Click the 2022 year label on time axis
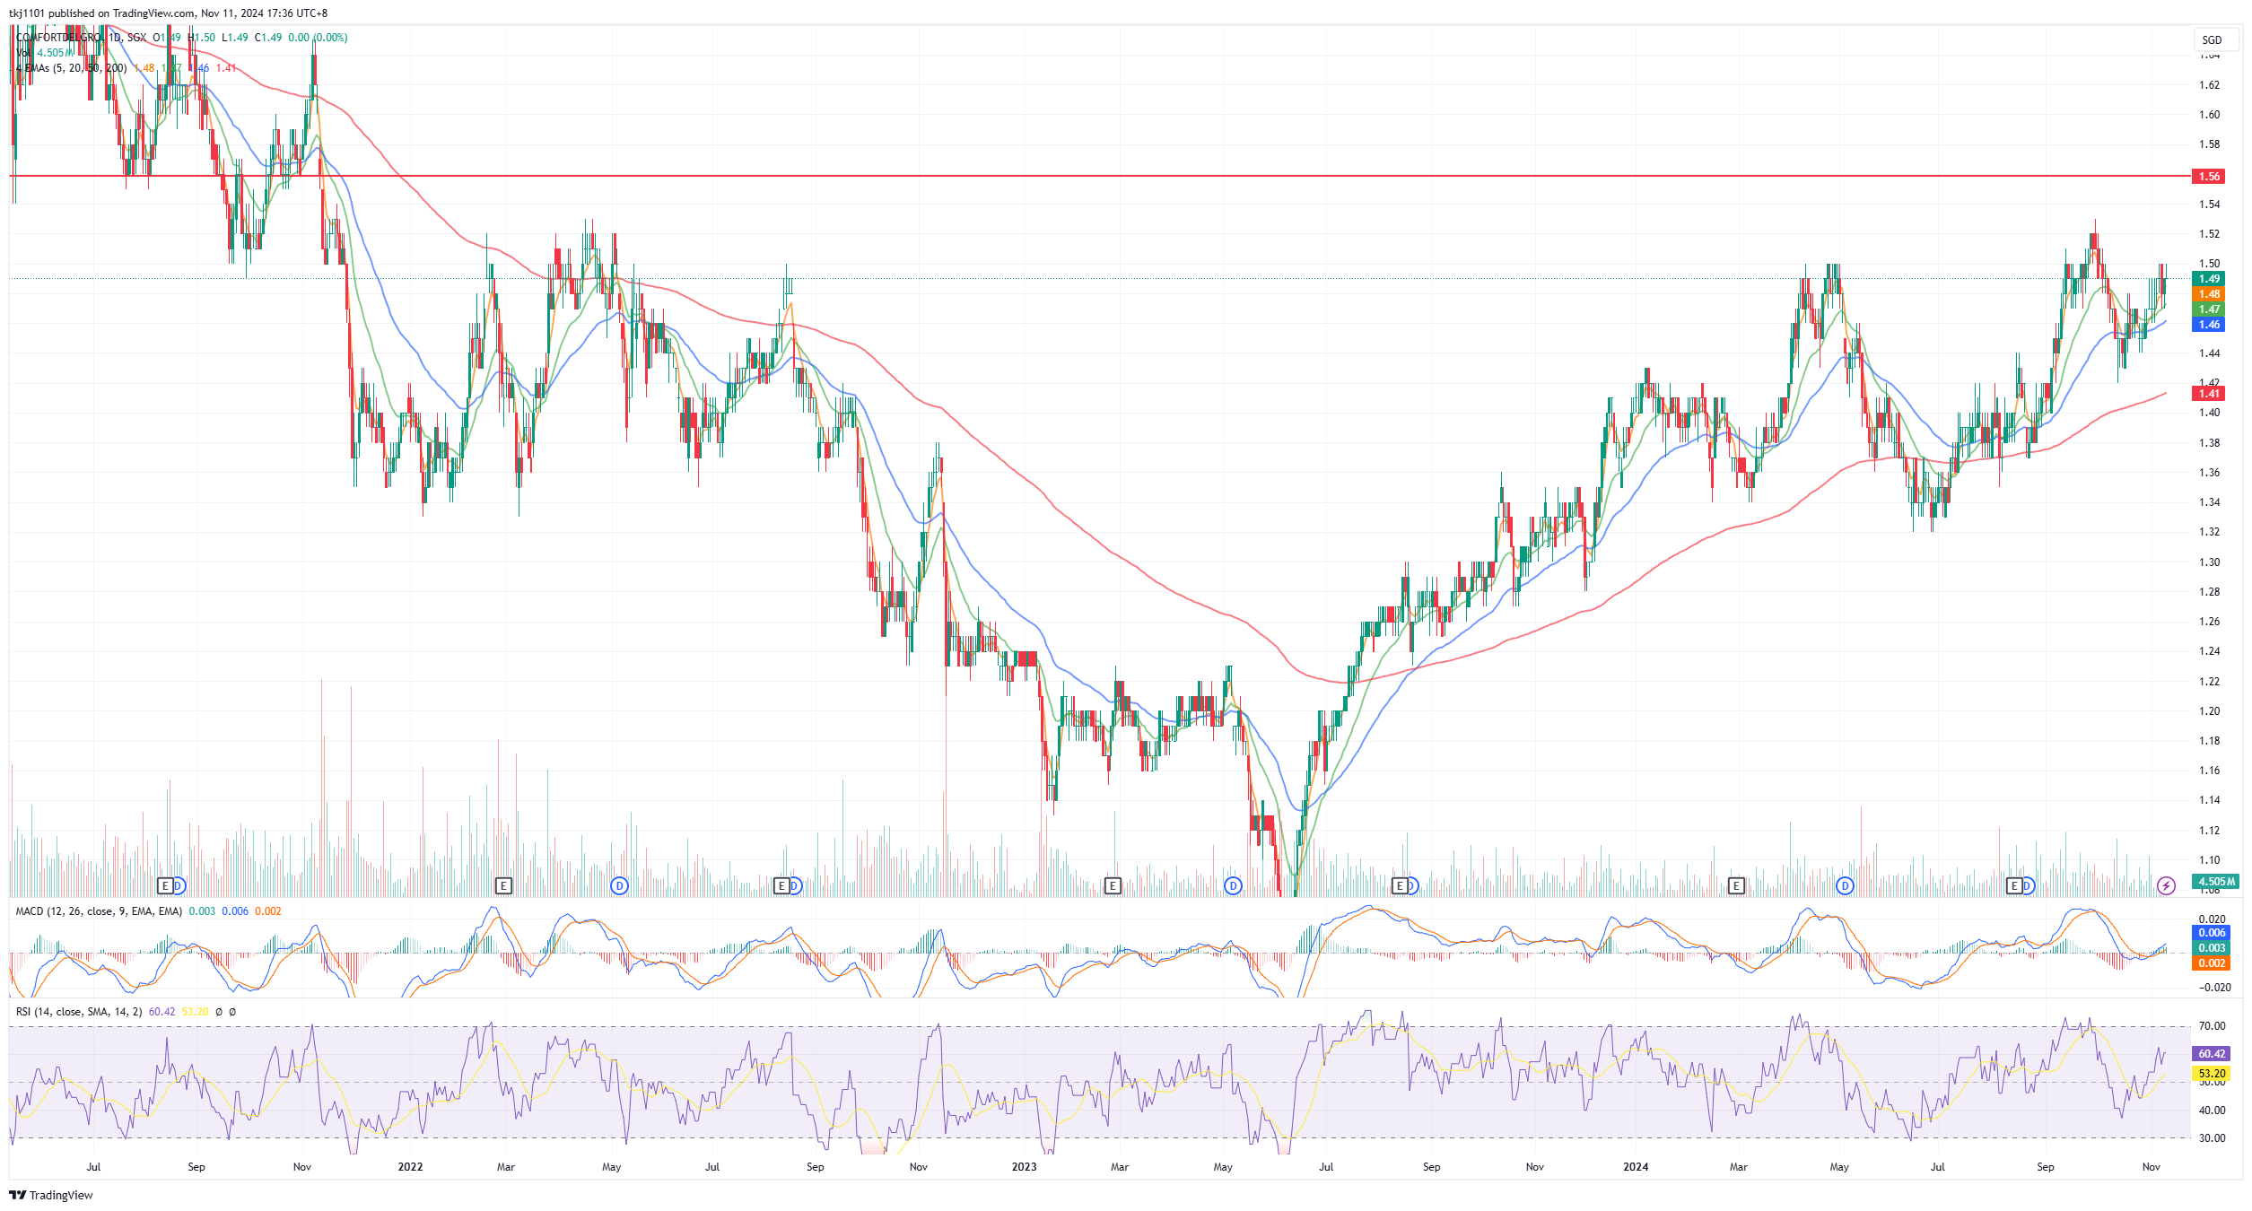This screenshot has width=2252, height=1211. pos(410,1167)
